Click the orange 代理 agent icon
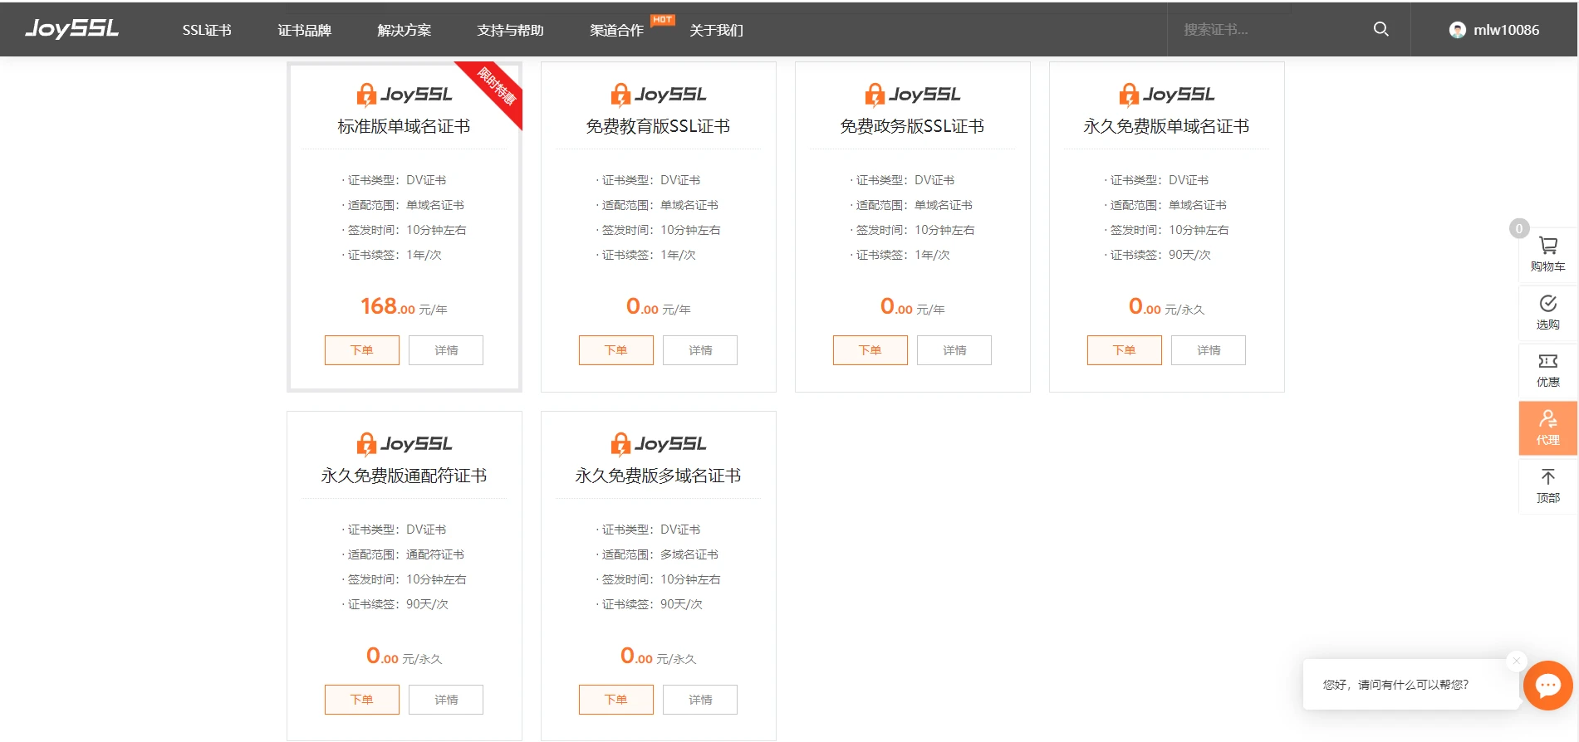The image size is (1579, 742). tap(1547, 427)
